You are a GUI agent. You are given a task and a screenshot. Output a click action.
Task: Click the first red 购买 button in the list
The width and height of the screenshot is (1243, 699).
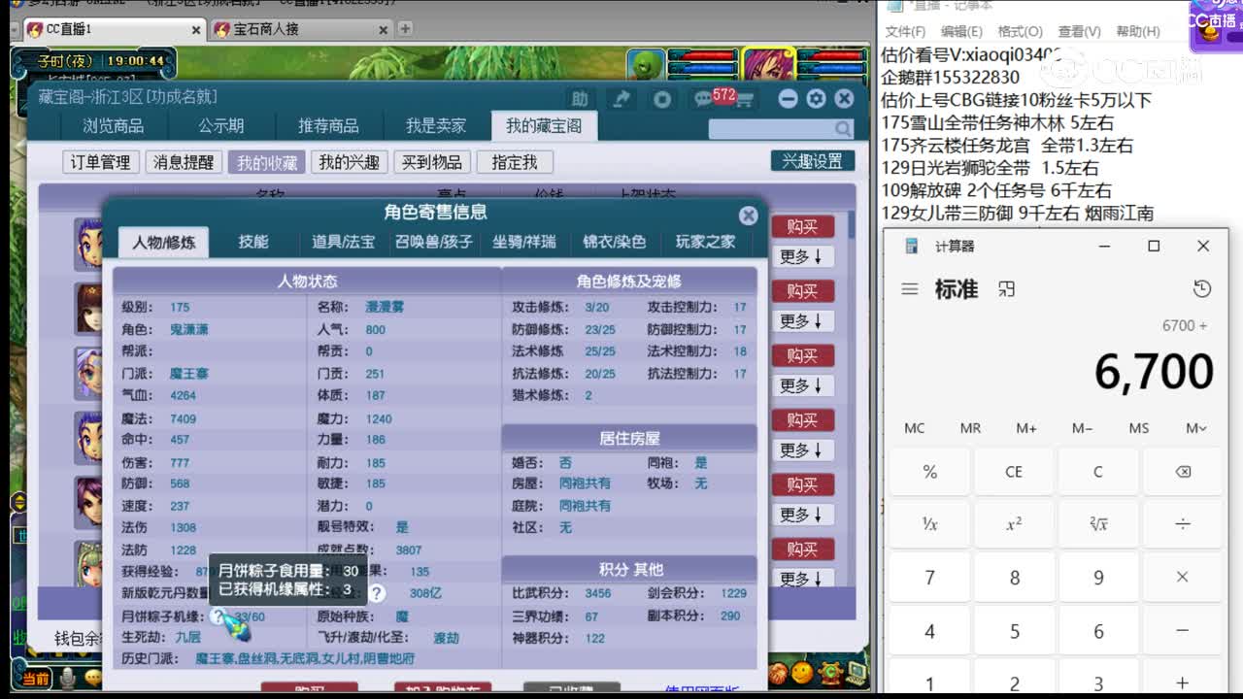803,226
